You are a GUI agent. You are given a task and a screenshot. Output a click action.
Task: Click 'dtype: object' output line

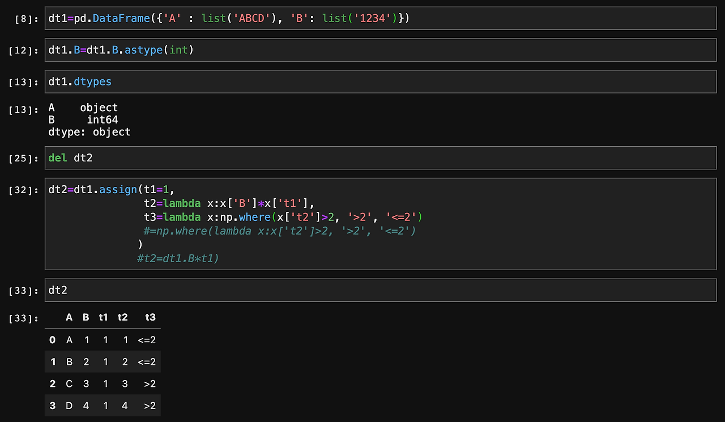tap(89, 132)
